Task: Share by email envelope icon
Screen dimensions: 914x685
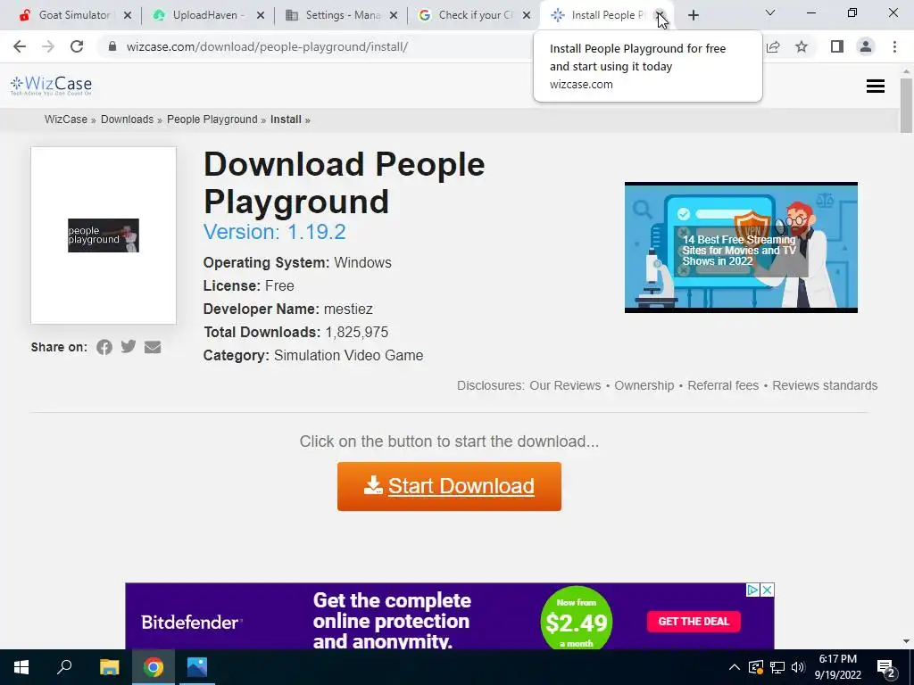Action: pos(153,347)
